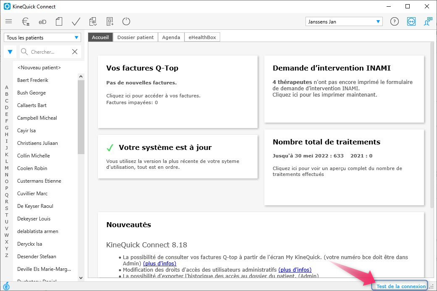
Task: Open the blank document icon
Action: tap(59, 21)
